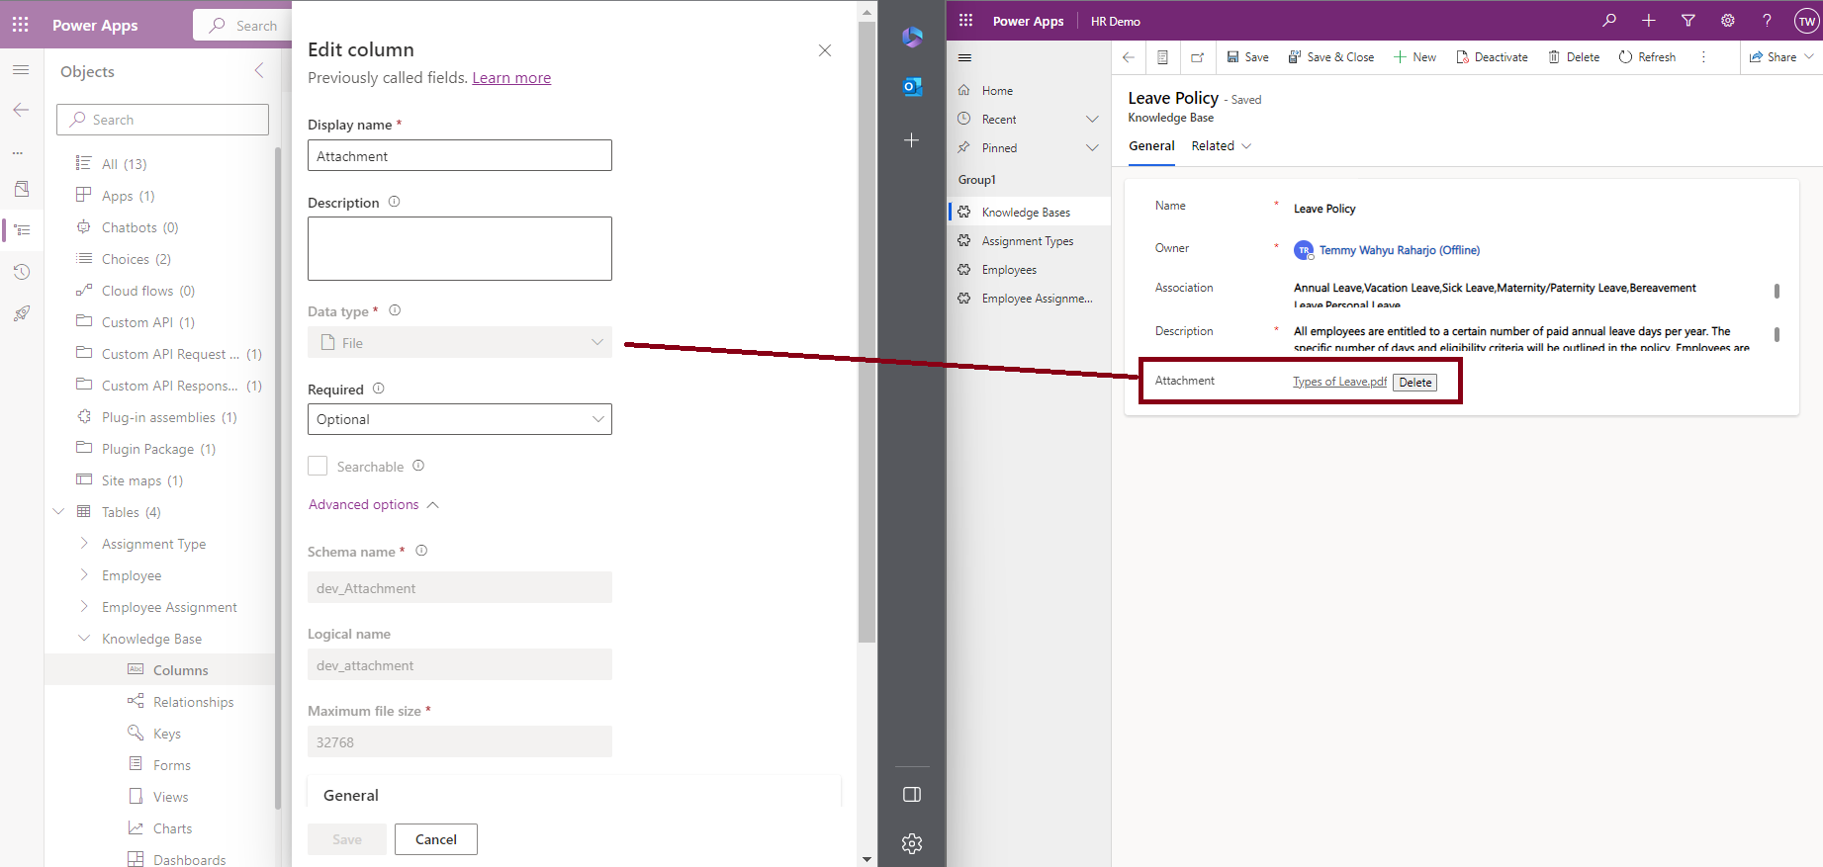Go to Home in site map
The image size is (1823, 867).
(1029, 90)
